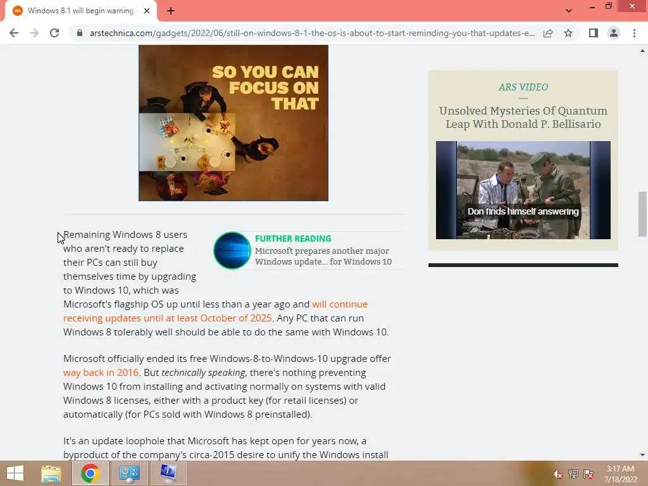Image resolution: width=648 pixels, height=486 pixels.
Task: Reload the Ars Technica page
Action: click(x=54, y=33)
